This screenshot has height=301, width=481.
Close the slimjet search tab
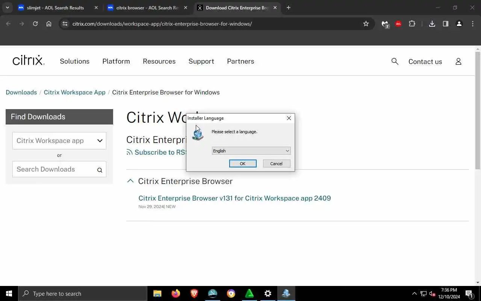coord(96,8)
